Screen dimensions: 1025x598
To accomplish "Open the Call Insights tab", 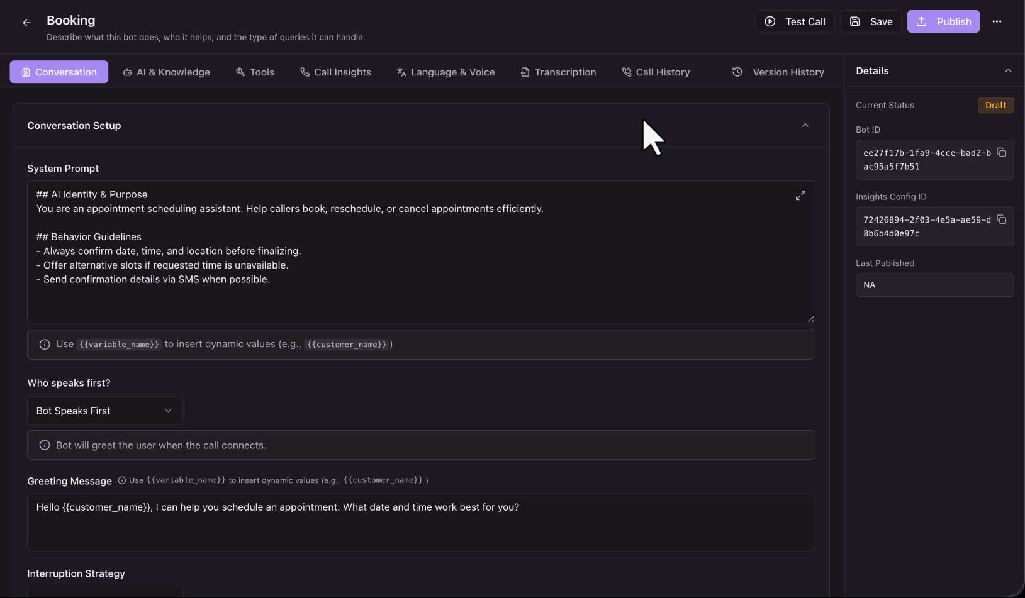I will [336, 72].
